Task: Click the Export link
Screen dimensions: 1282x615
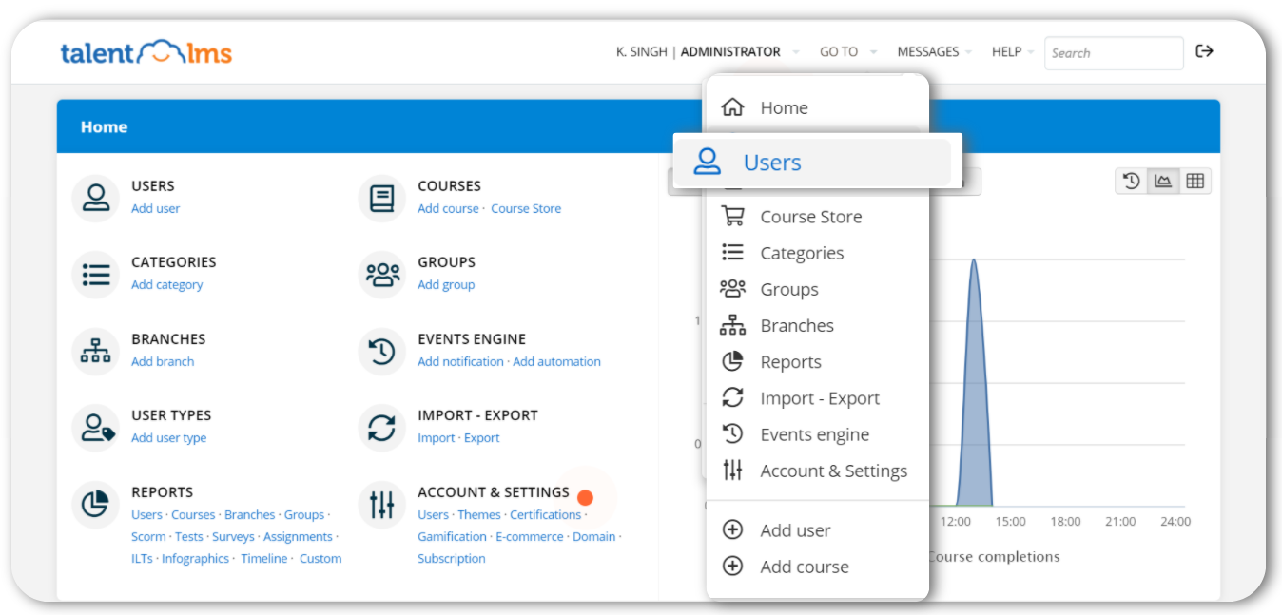Action: 481,437
